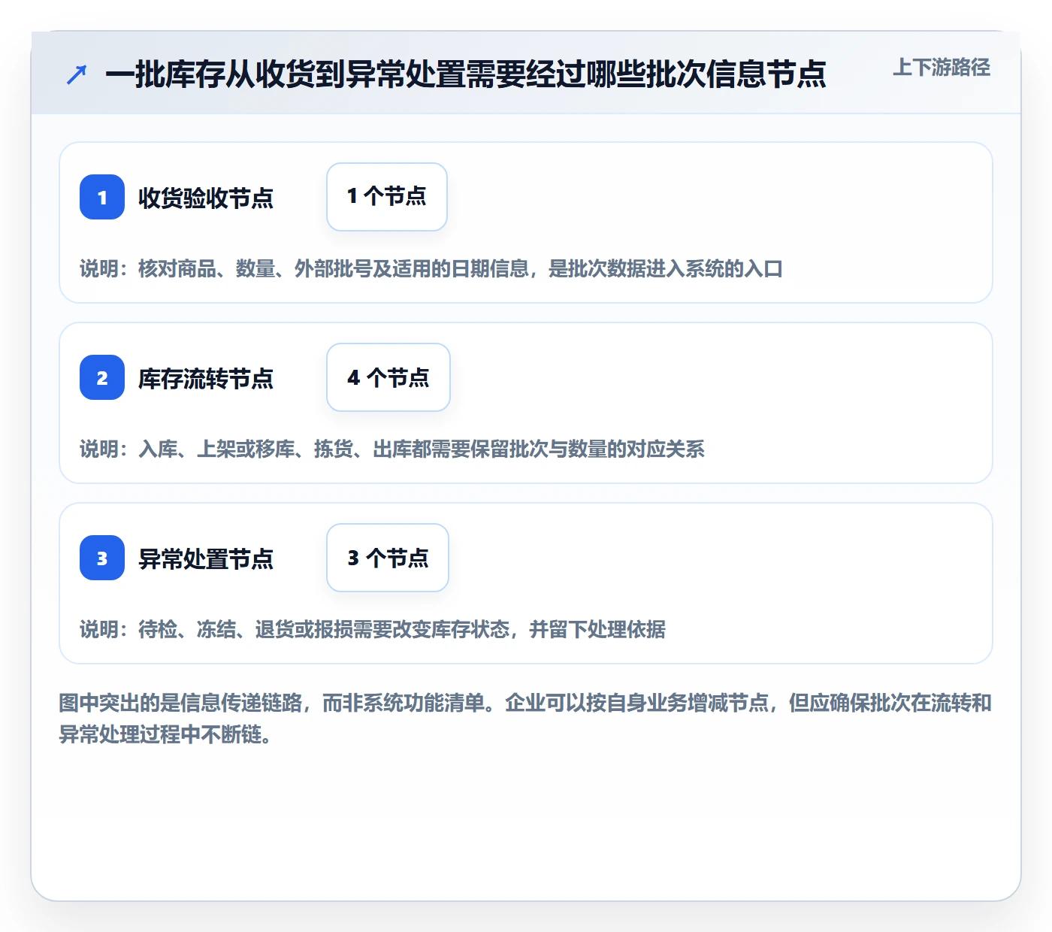The width and height of the screenshot is (1052, 932).
Task: Select the 库存流转节点 heading
Action: pos(206,378)
